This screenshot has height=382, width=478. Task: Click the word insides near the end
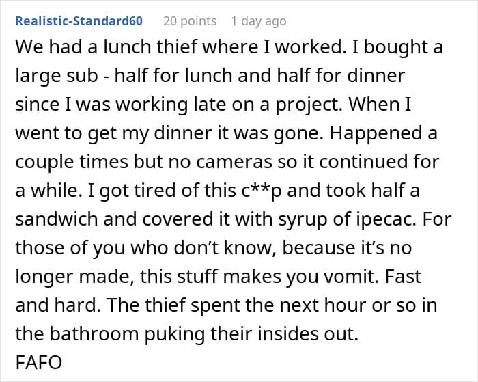point(287,333)
